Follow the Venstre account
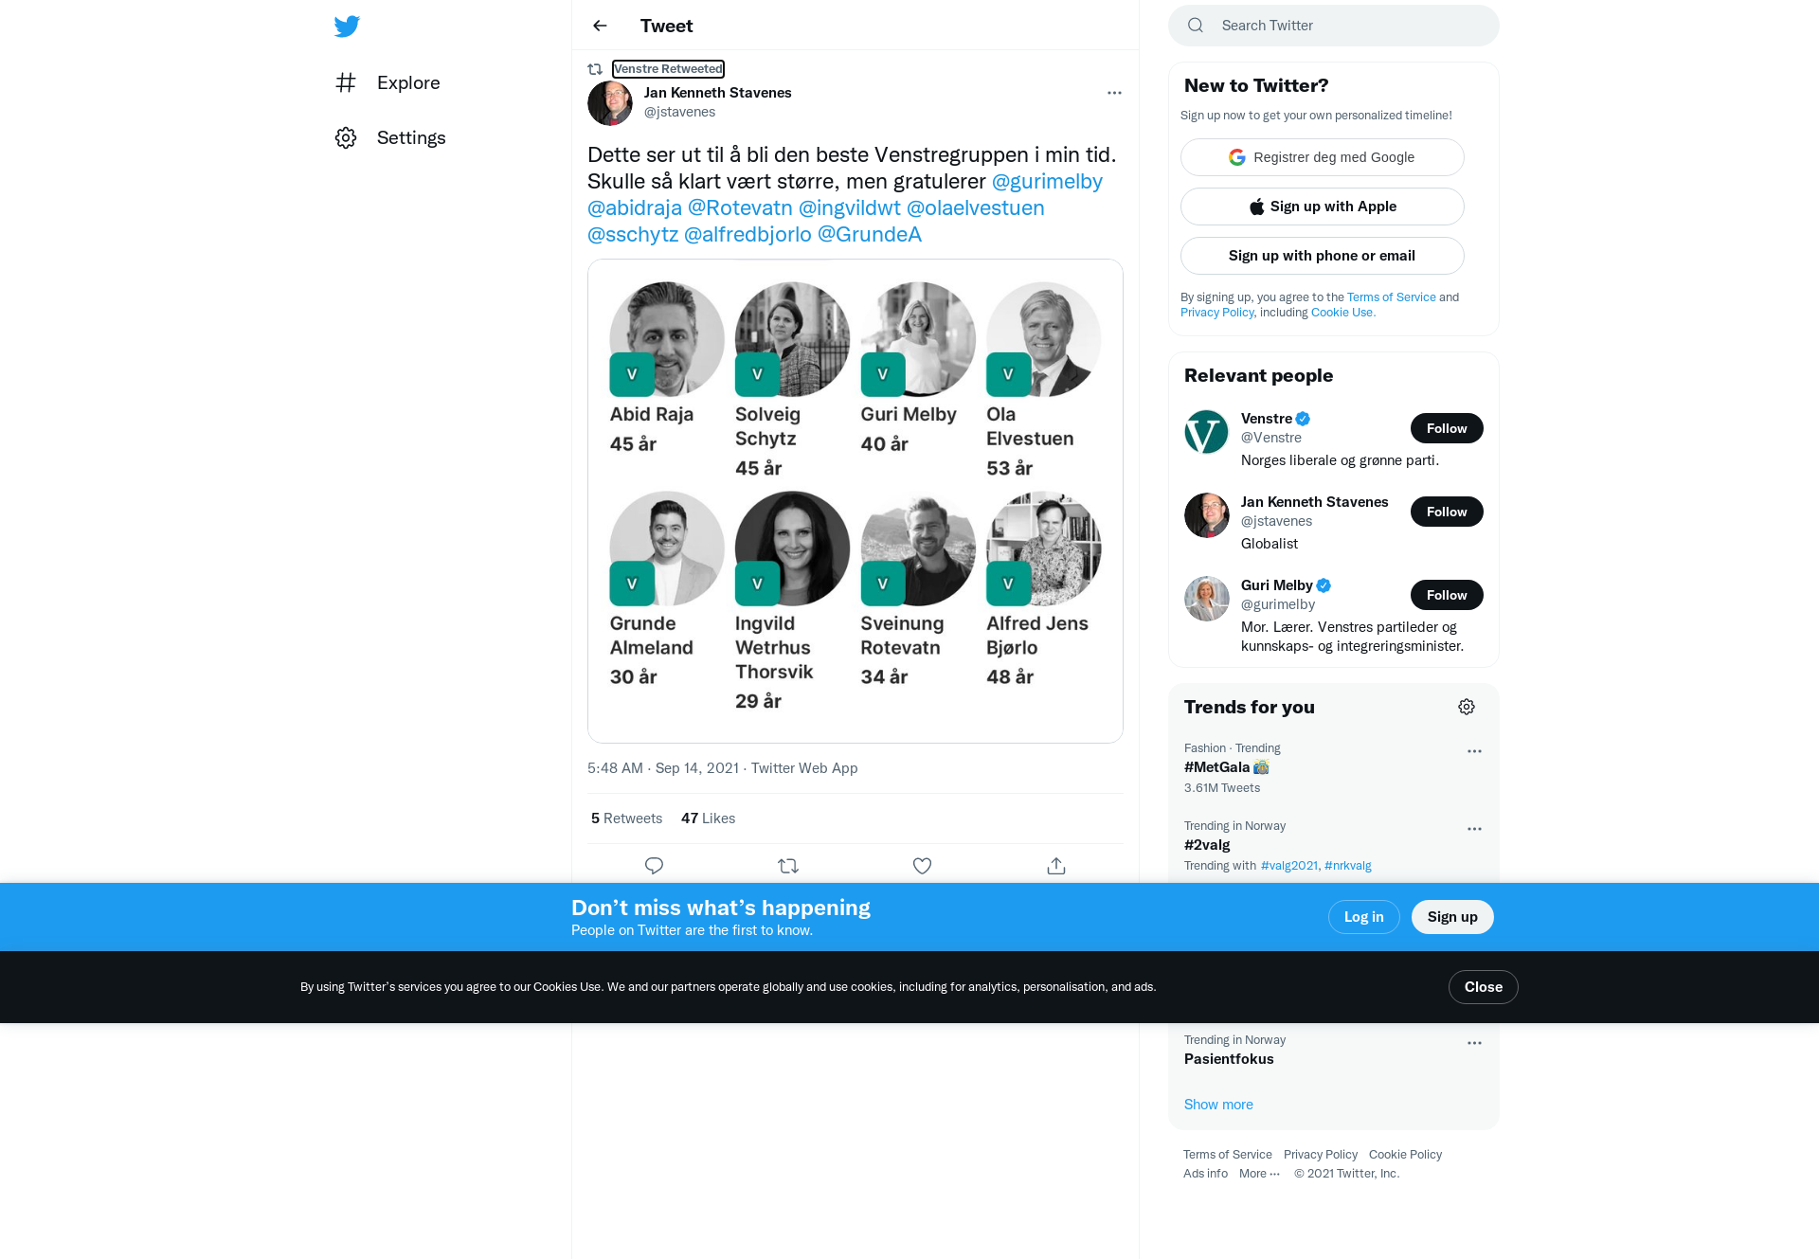Viewport: 1819px width, 1259px height. coord(1447,428)
